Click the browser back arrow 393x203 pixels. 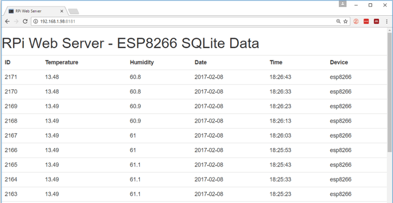(7, 22)
